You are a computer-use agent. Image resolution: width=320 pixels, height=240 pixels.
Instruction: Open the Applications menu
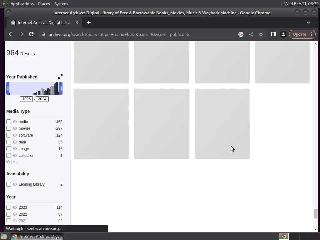pos(22,4)
